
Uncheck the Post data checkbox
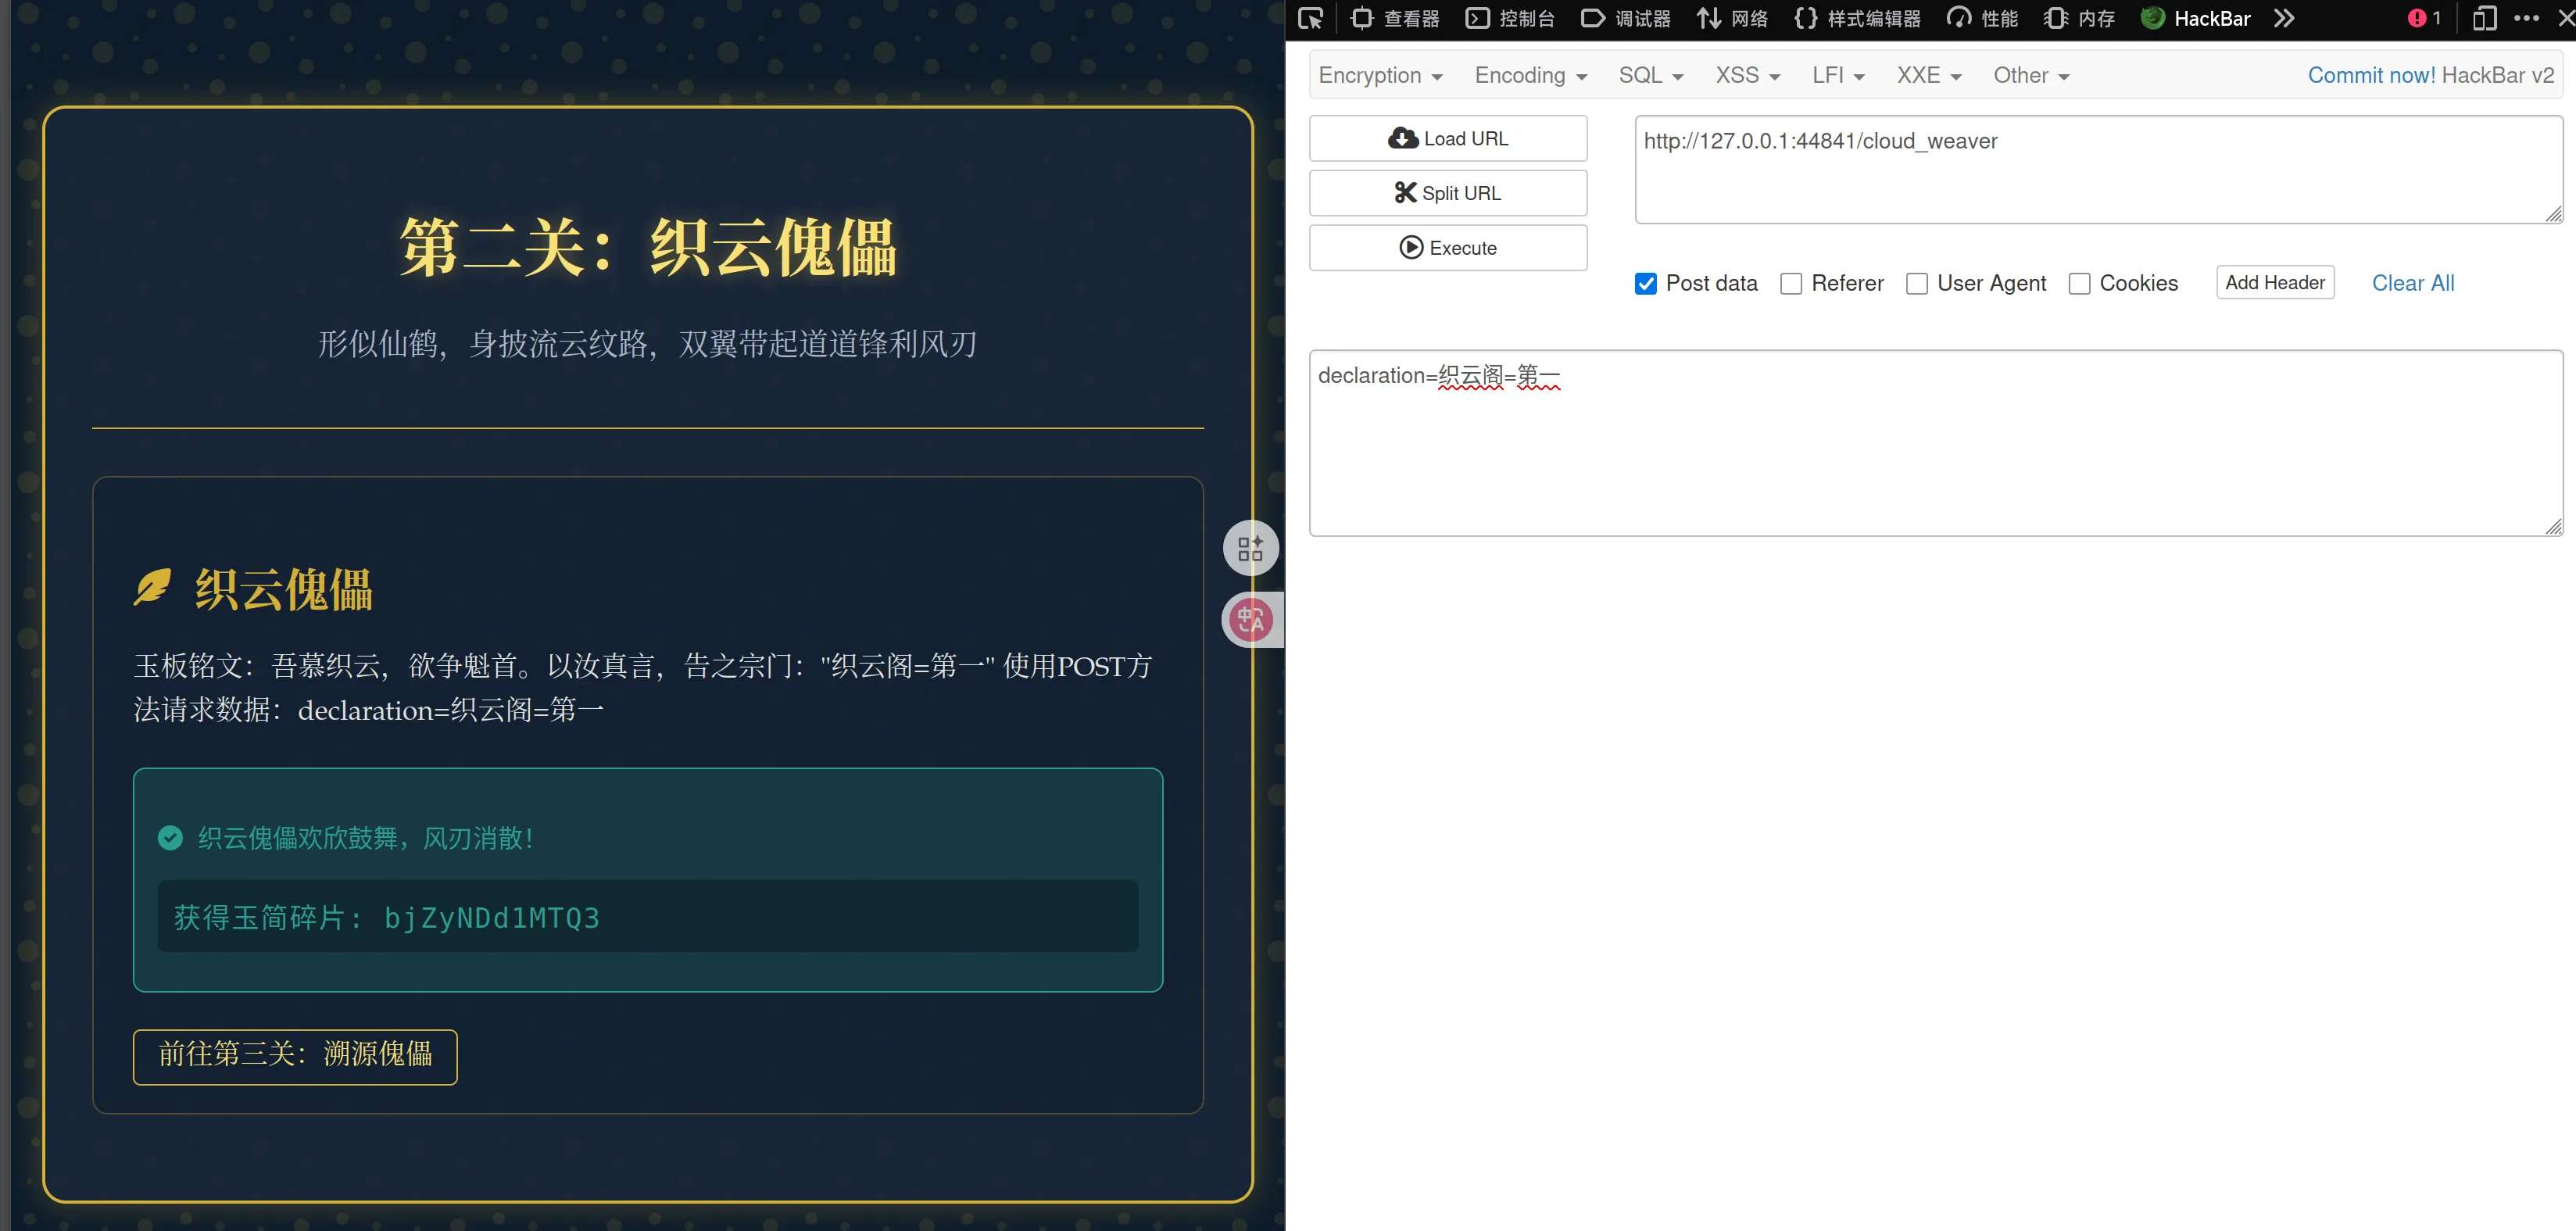1645,284
